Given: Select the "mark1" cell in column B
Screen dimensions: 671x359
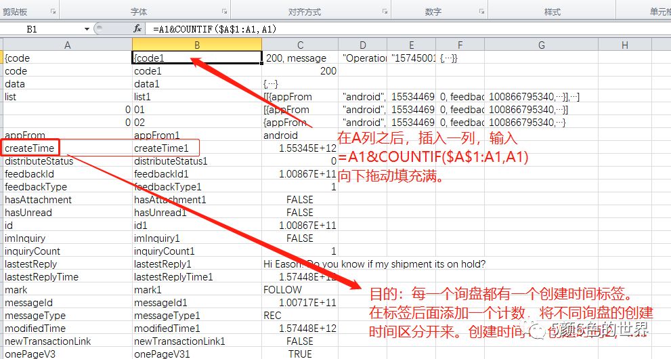Looking at the screenshot, I should click(197, 289).
